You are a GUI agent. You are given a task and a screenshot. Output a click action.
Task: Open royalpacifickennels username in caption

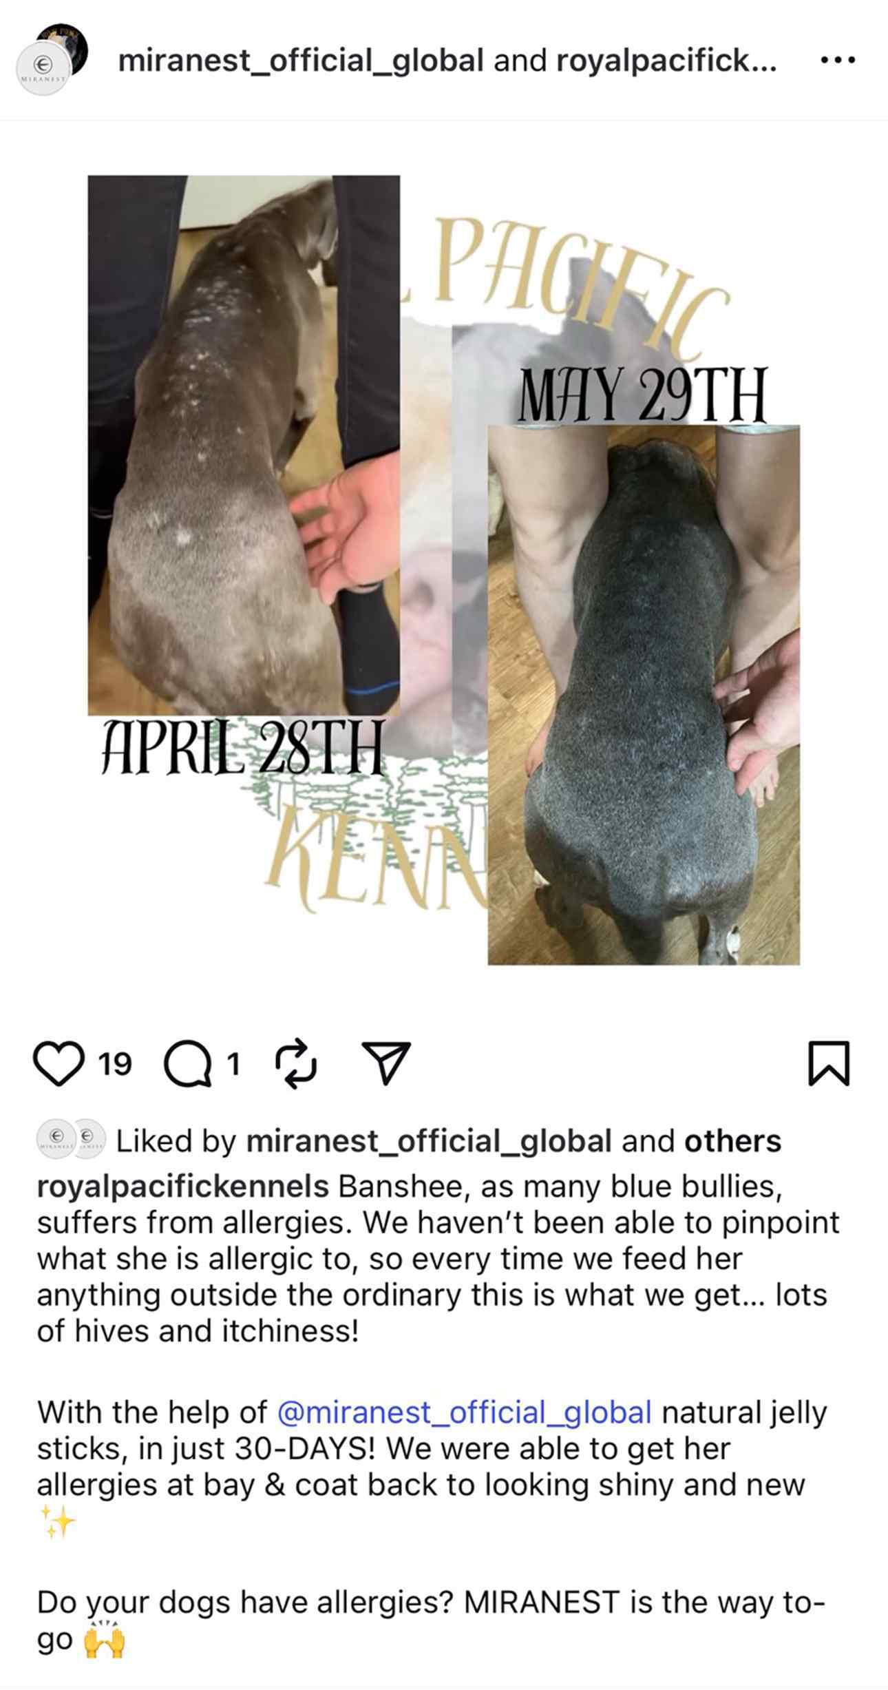click(182, 1187)
